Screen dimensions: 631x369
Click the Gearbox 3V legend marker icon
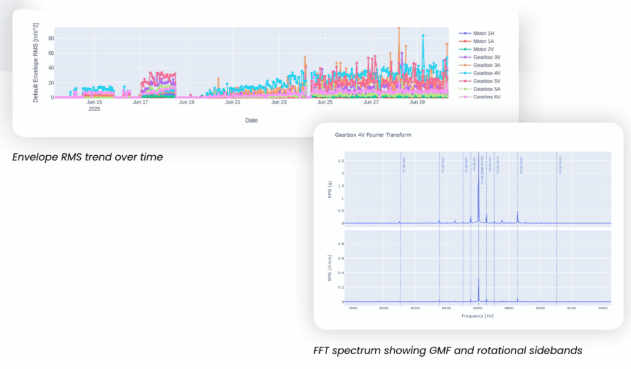point(466,57)
